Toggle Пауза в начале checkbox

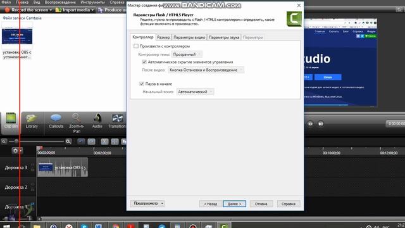pos(142,84)
